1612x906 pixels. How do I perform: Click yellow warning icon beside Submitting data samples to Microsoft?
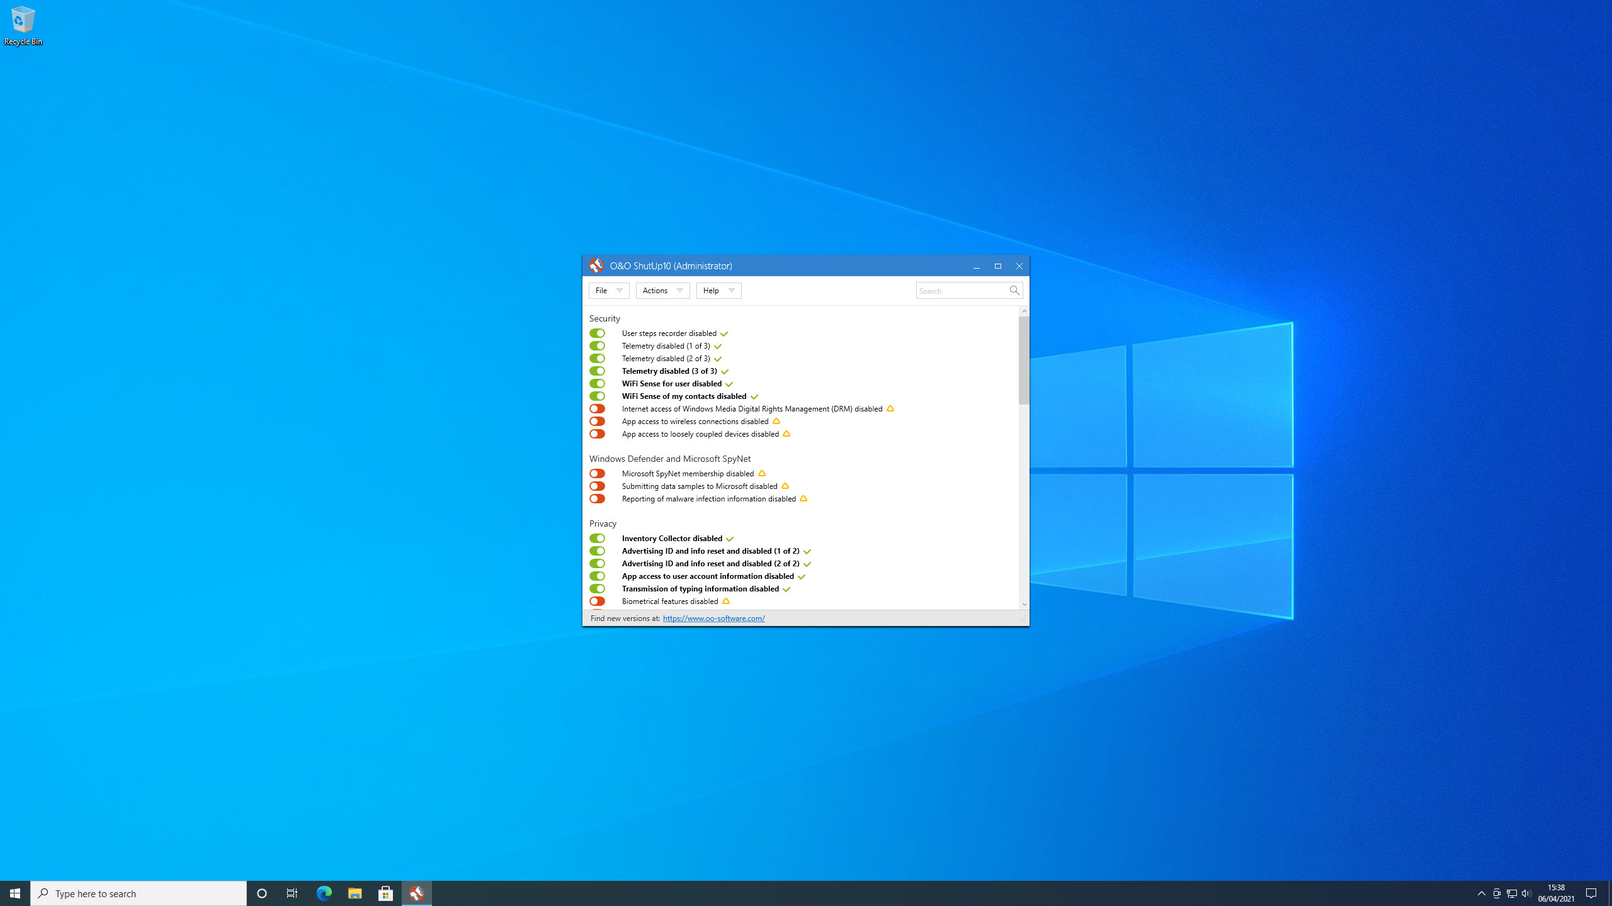785,486
